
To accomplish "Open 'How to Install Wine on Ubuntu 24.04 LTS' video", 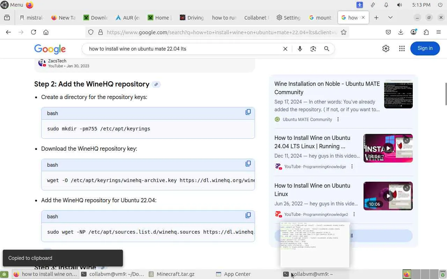I will coord(312,142).
